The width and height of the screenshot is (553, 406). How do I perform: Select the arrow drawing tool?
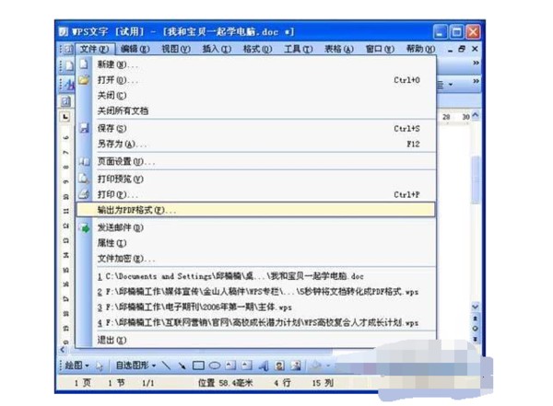(182, 365)
